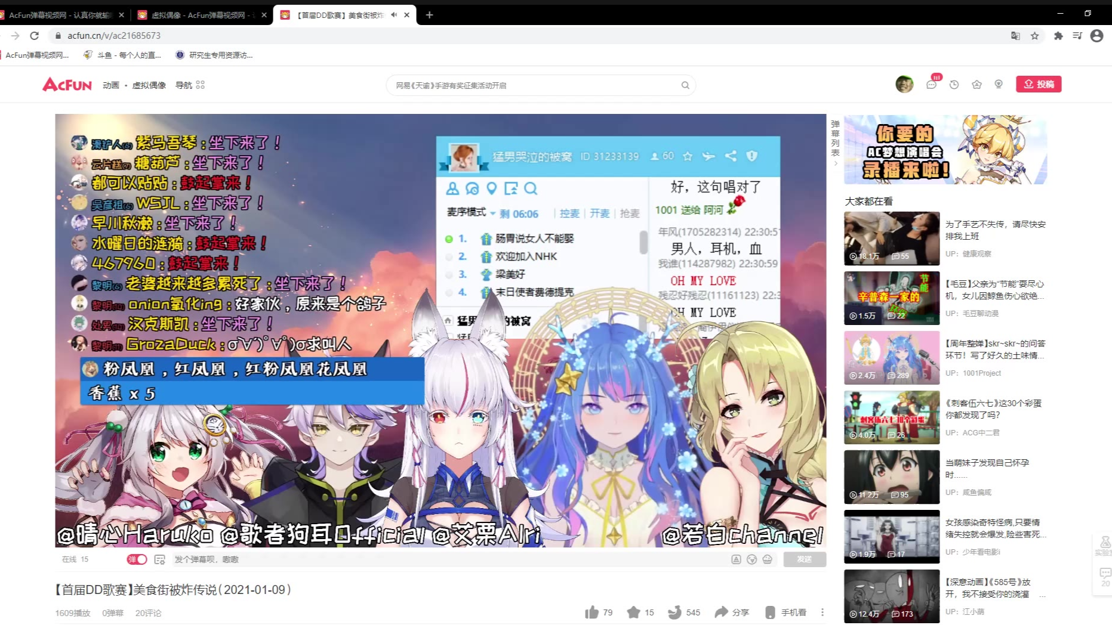Open the favorites star icon in header
Viewport: 1112px width, 625px height.
click(977, 85)
